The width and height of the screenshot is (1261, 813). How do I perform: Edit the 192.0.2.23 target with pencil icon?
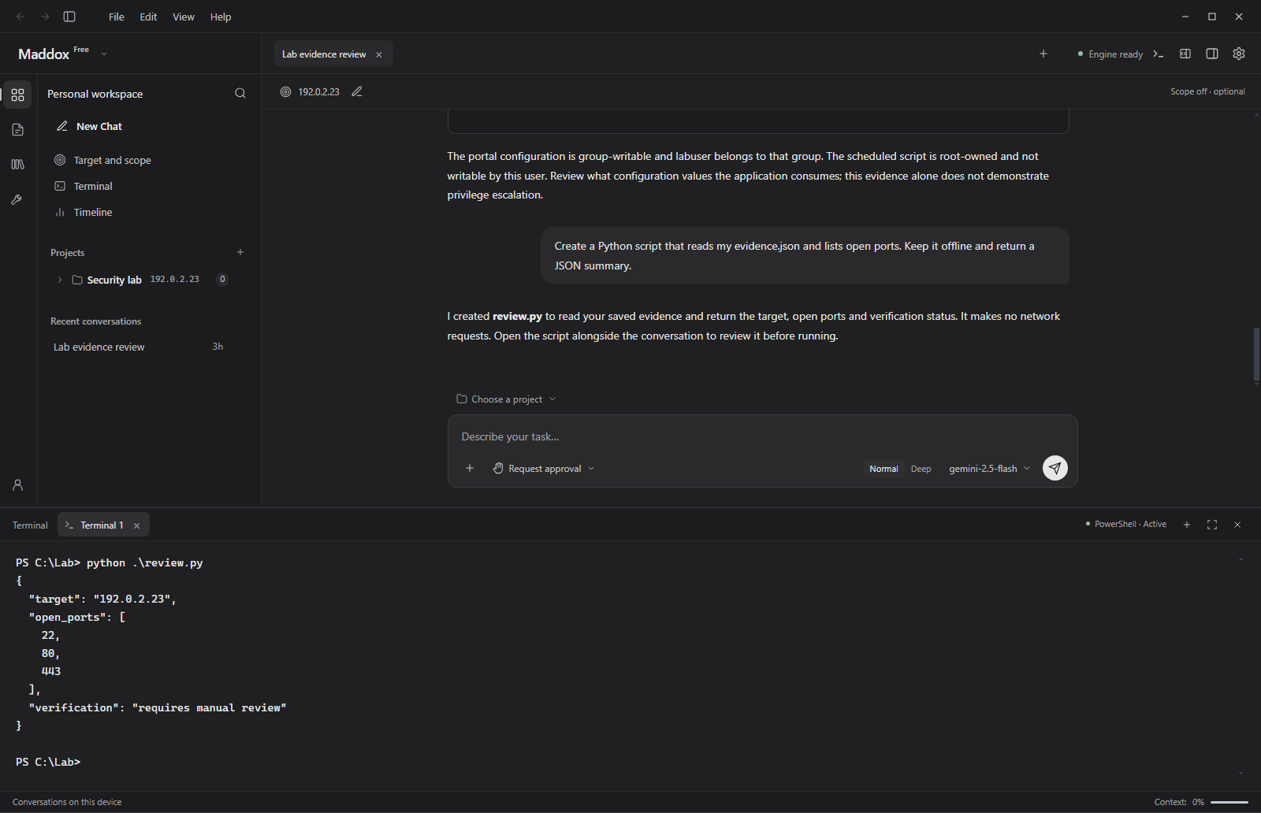point(357,91)
